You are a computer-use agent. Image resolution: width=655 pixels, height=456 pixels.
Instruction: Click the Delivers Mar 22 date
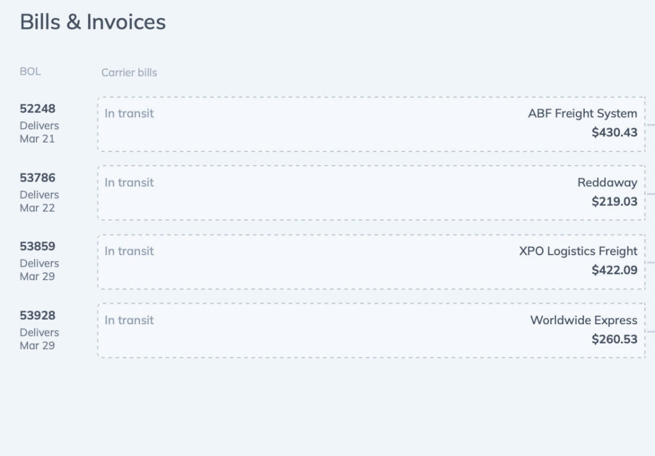pyautogui.click(x=39, y=201)
